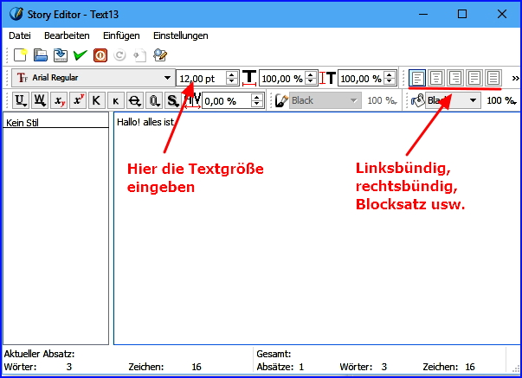This screenshot has height=378, width=522.
Task: Toggle the all caps K button
Action: click(x=97, y=100)
